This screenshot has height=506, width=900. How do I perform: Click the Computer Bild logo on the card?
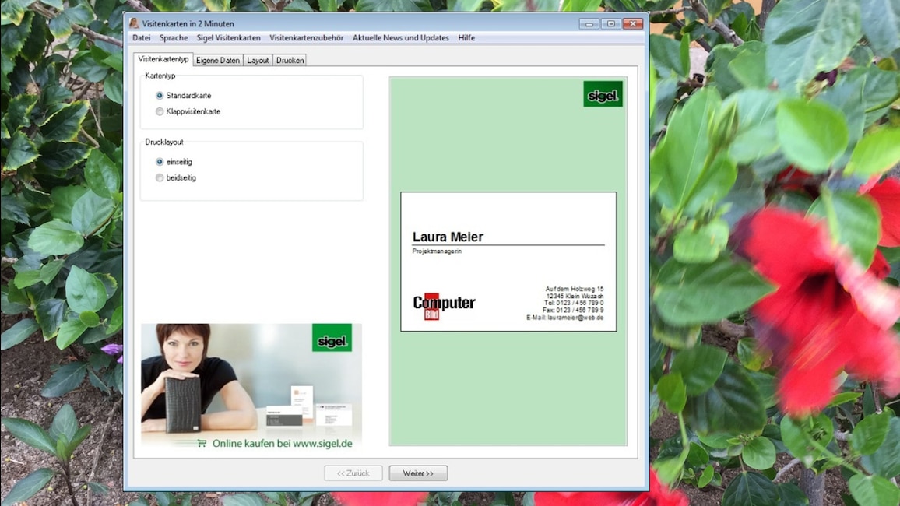[x=444, y=304]
